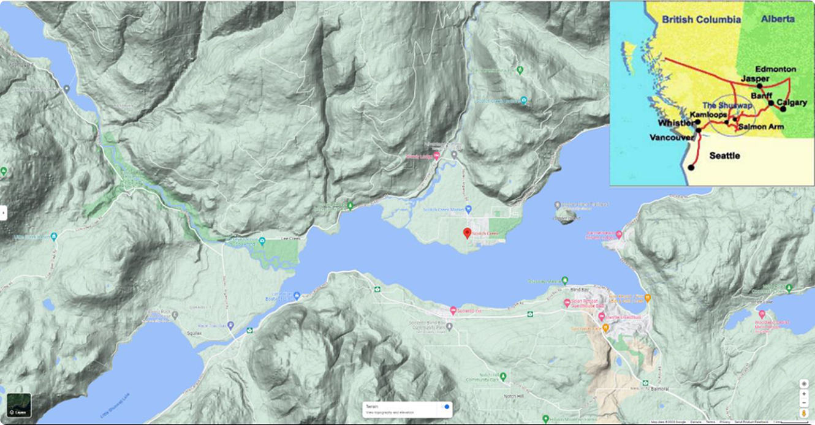Toggle the Terrain topography switch off
The height and width of the screenshot is (425, 815).
click(x=445, y=407)
